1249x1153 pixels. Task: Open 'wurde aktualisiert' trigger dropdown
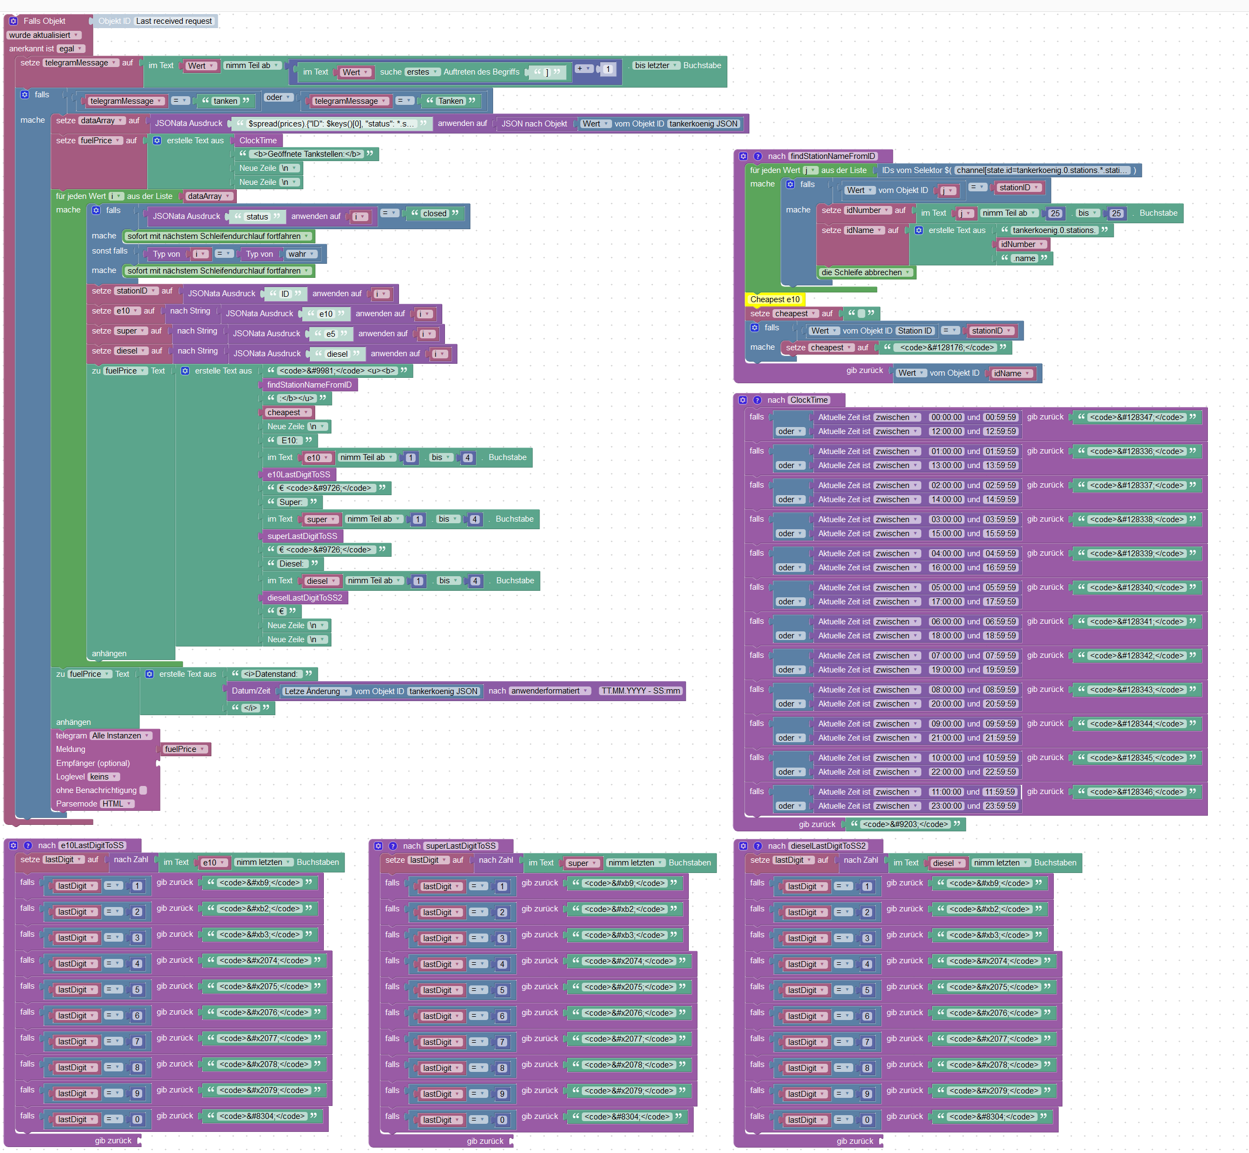44,35
